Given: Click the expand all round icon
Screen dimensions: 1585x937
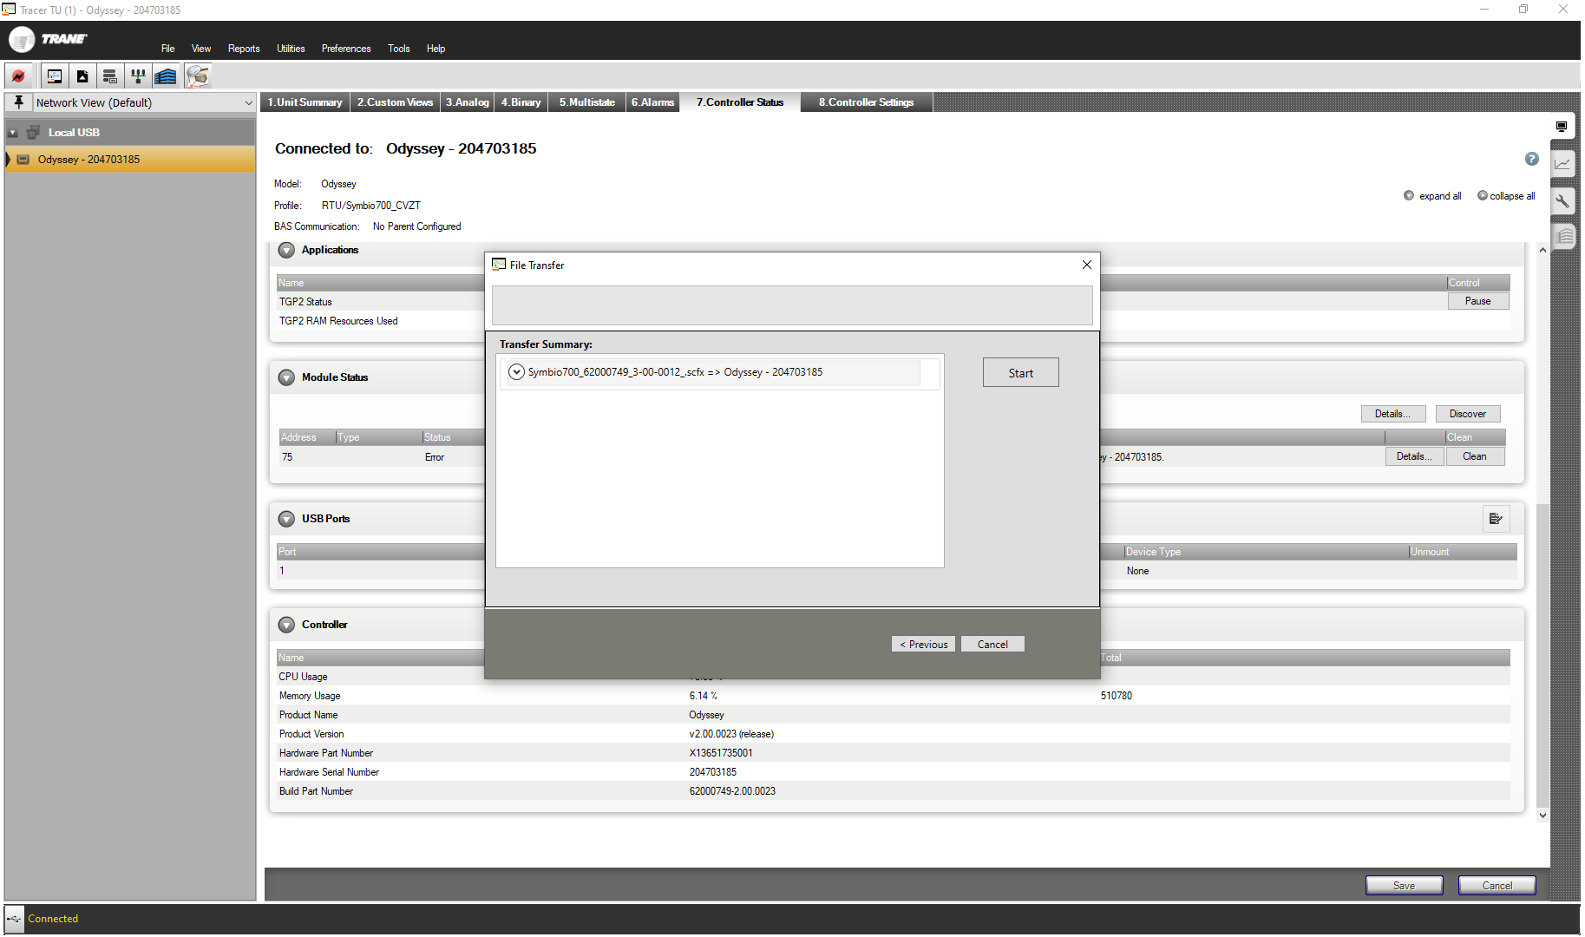Looking at the screenshot, I should click(1409, 196).
